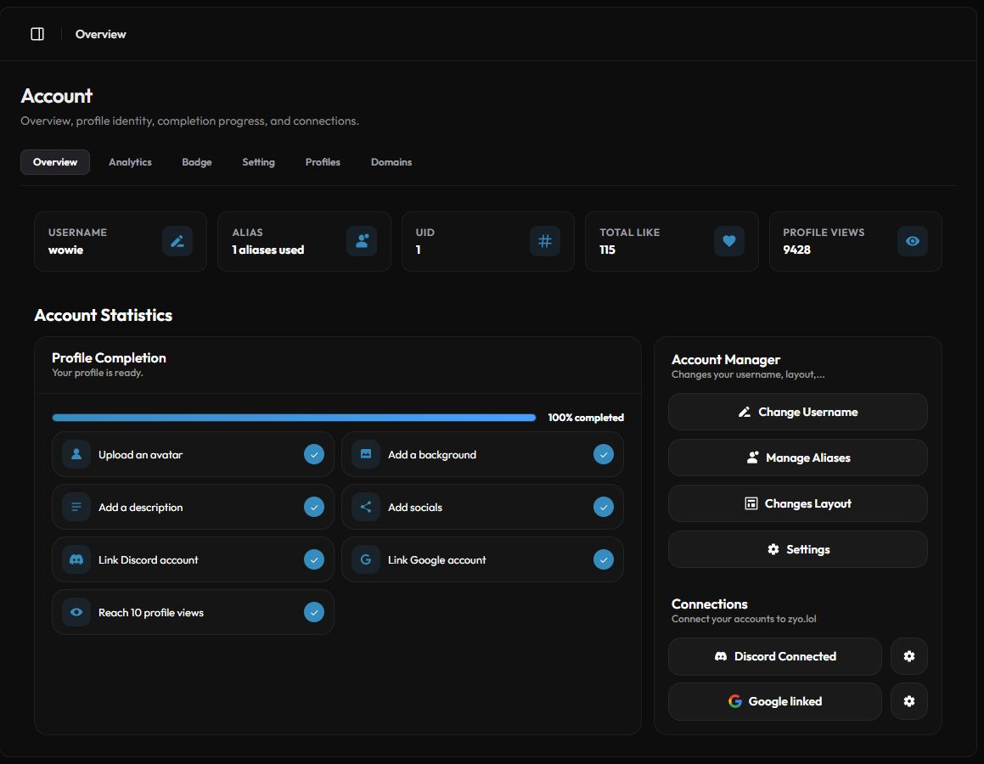The height and width of the screenshot is (764, 984).
Task: Click the checkmark for Upload an avatar
Action: click(314, 454)
